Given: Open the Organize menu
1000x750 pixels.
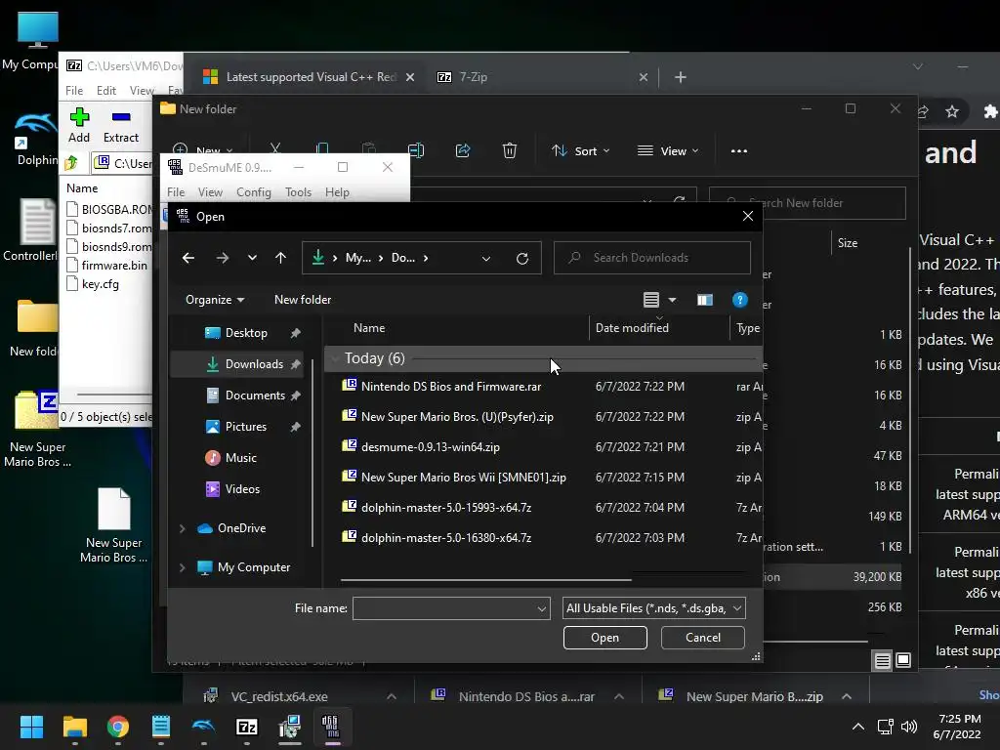Looking at the screenshot, I should coord(215,300).
